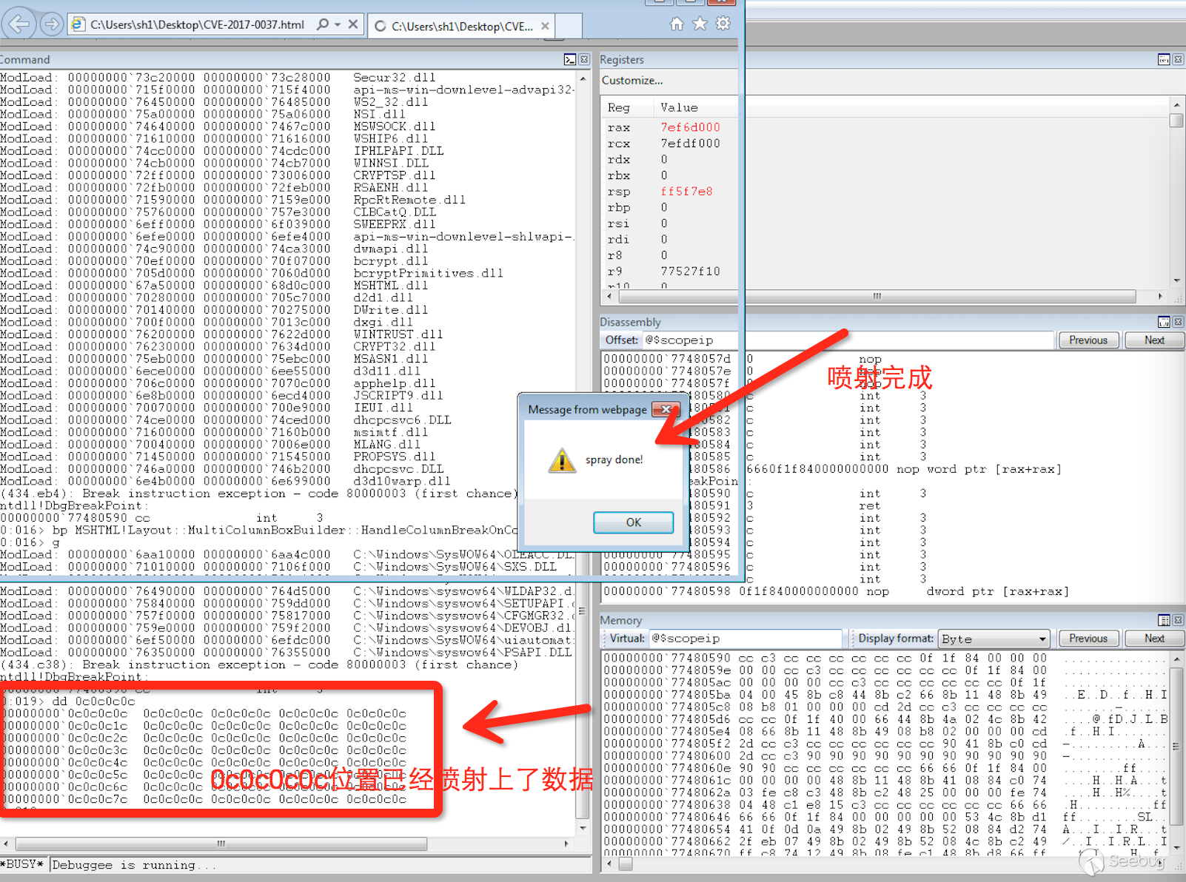Viewport: 1186px width, 882px height.
Task: Sort registers by the Value column header
Action: pyautogui.click(x=679, y=107)
